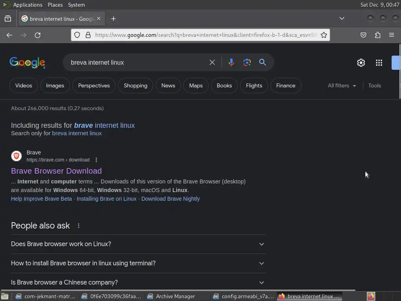Start voice search with the microphone icon
Screen dimensions: 401x301
tap(231, 62)
